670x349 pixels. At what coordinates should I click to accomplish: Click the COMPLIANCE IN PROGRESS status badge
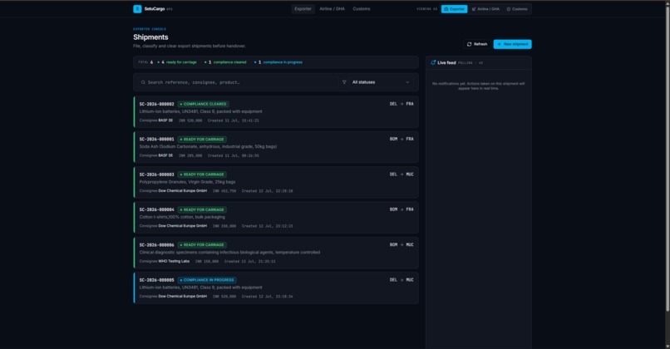207,280
